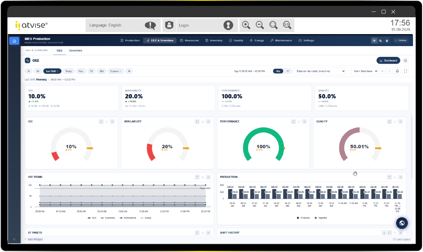
Task: Open the Estacion de corte machine selector
Action: coord(320,71)
